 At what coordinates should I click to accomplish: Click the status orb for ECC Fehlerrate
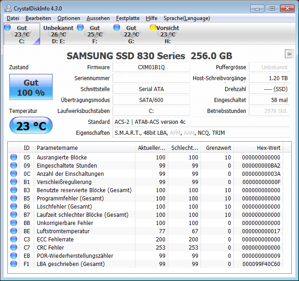pyautogui.click(x=14, y=239)
